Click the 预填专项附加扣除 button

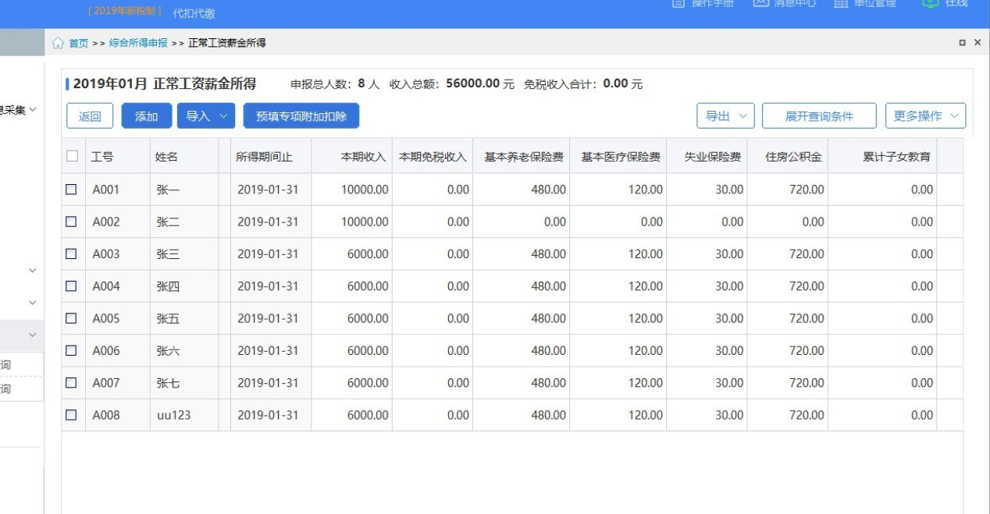(301, 116)
